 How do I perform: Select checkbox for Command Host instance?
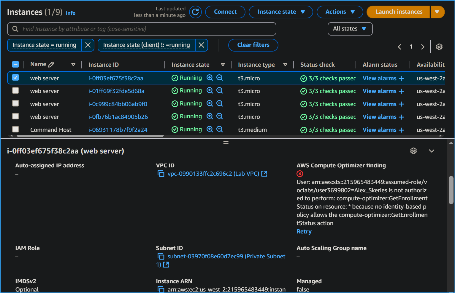click(15, 129)
